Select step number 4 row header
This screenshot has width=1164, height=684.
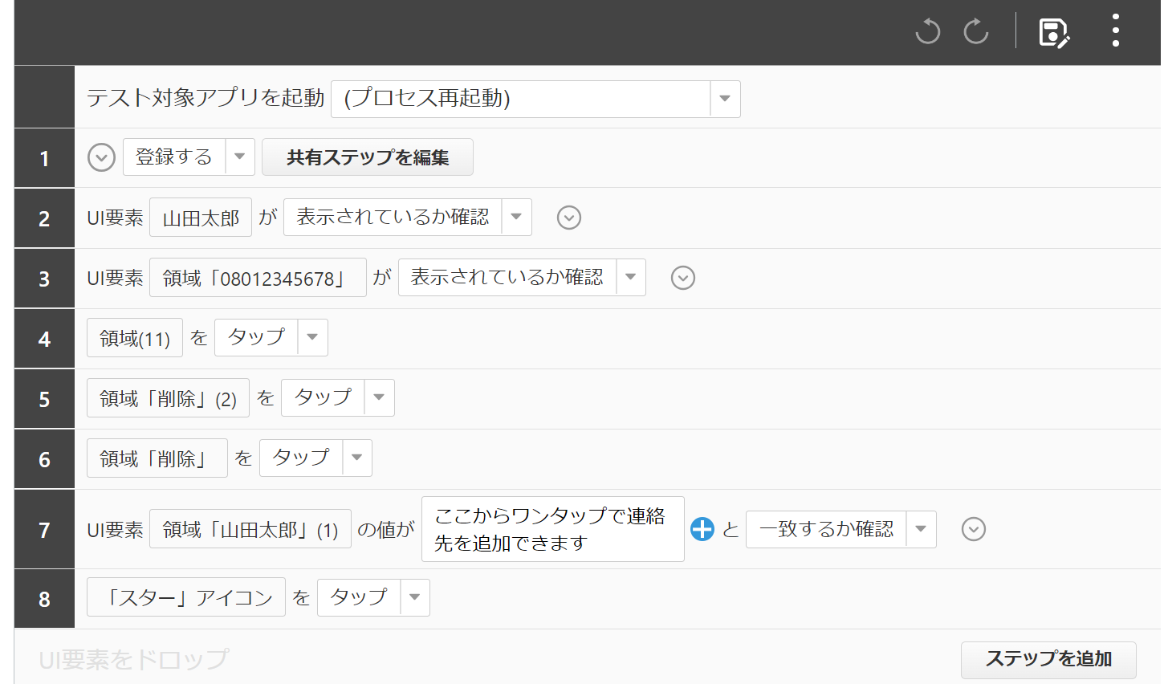click(45, 339)
